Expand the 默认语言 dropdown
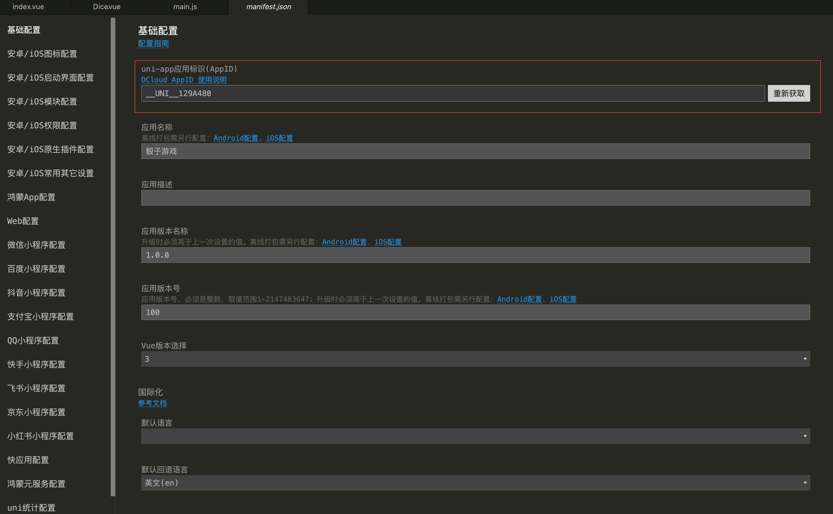833x514 pixels. point(475,436)
